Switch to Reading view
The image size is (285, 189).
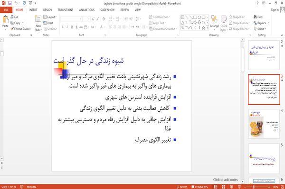(231, 187)
